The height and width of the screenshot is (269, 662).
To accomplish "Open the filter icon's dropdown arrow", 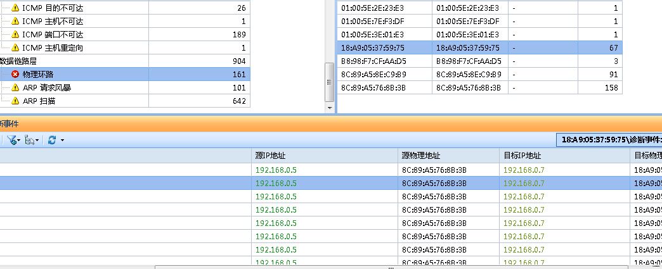I will tap(18, 141).
